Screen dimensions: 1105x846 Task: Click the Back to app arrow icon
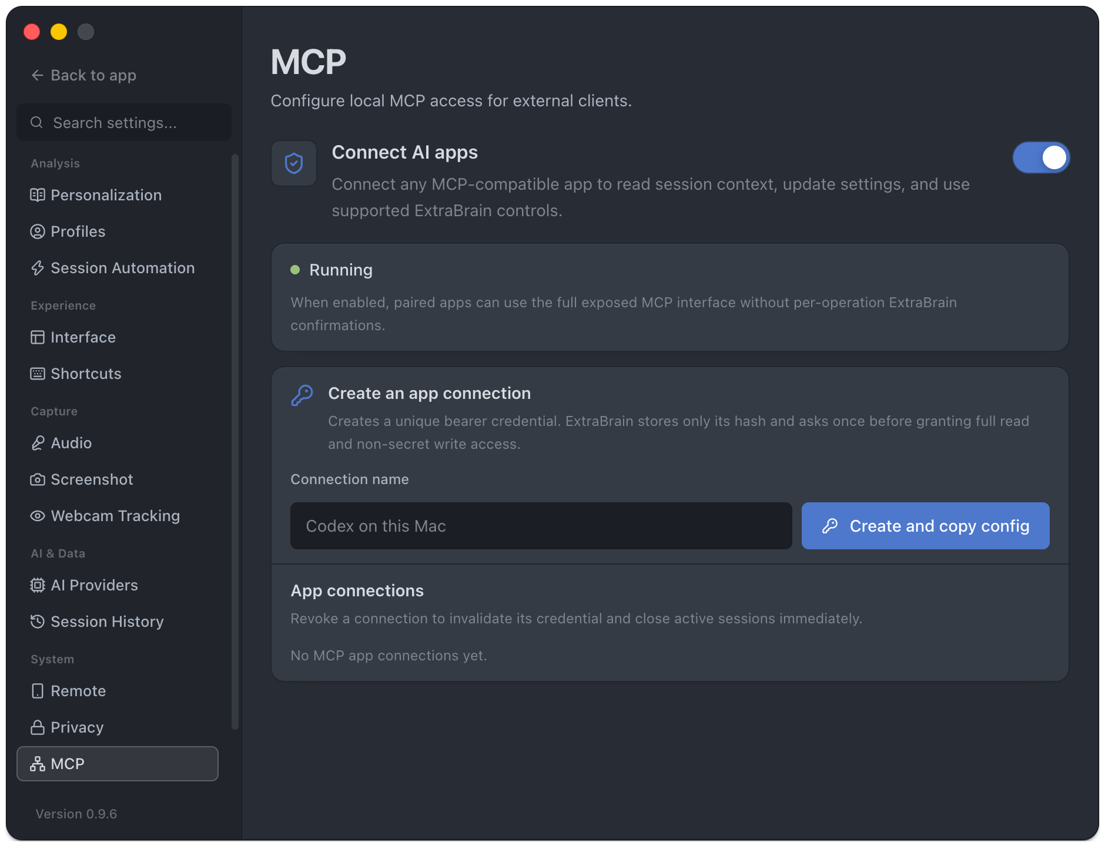click(38, 75)
